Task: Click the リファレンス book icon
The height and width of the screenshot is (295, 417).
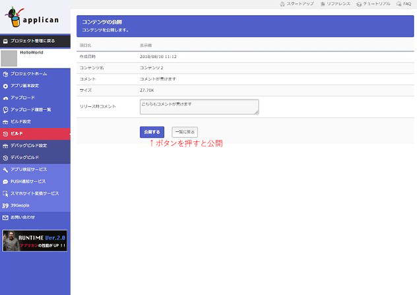Action: point(323,4)
